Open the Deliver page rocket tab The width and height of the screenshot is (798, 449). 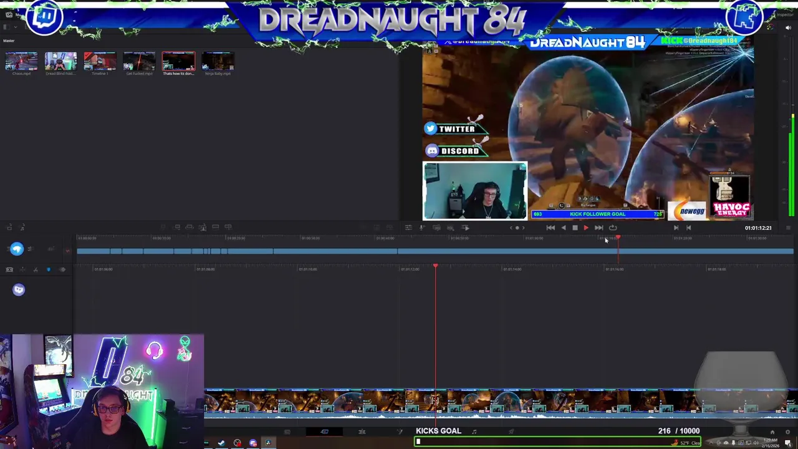click(511, 432)
